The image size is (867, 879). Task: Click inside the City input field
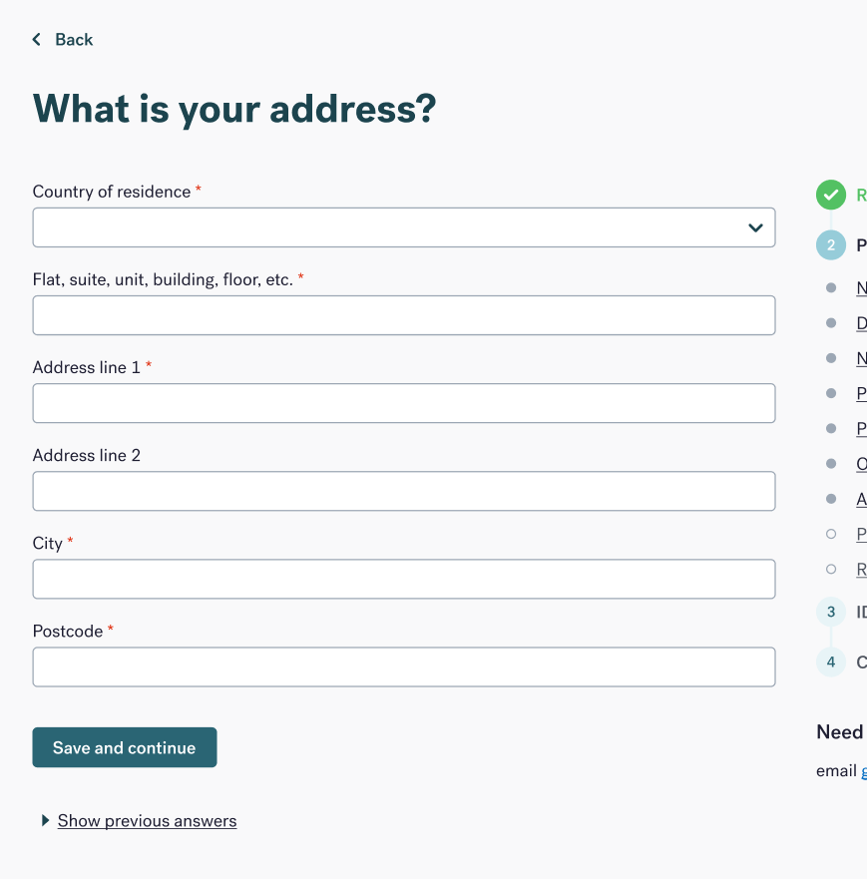click(403, 579)
